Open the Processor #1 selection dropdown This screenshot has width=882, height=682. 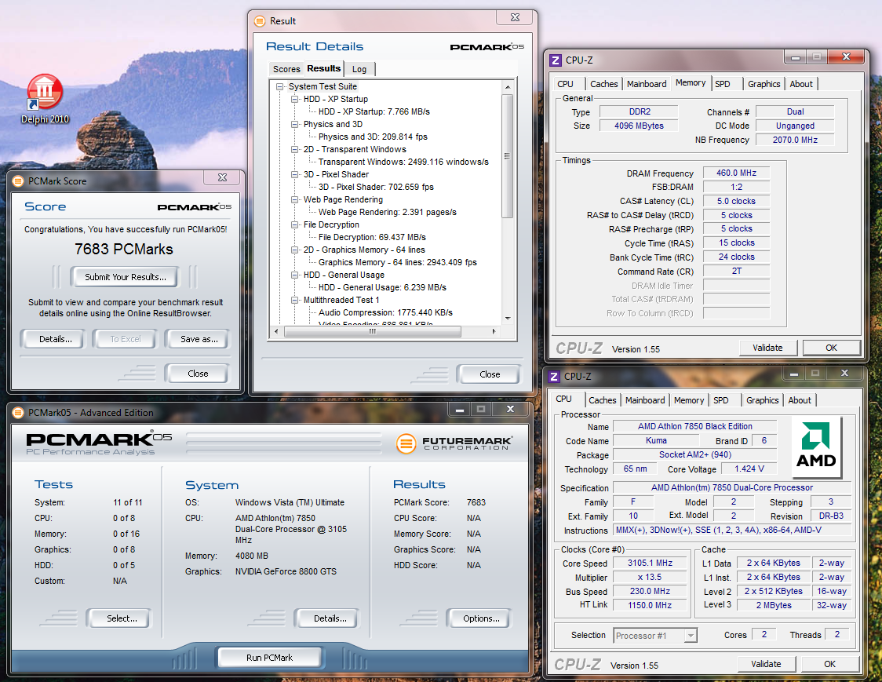(691, 636)
